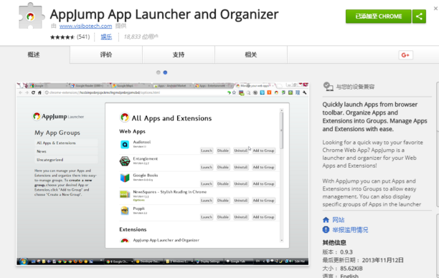Click the "最后更新日期: 2013年11月12日" line
Viewport: 439px width, 278px height.
(x=363, y=260)
